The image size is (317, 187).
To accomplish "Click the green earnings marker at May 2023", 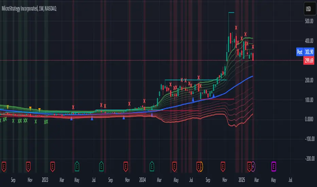I will (77, 167).
